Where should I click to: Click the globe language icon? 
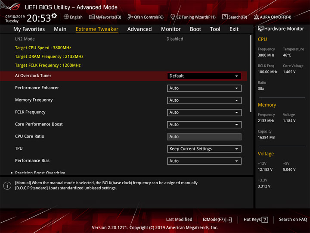(66, 17)
